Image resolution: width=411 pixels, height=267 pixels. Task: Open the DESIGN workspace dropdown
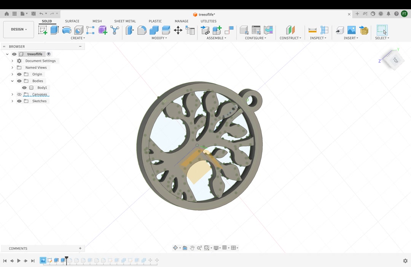point(19,29)
